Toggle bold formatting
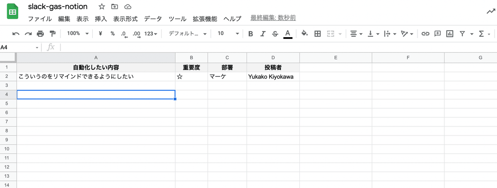497x188 pixels. click(x=251, y=34)
